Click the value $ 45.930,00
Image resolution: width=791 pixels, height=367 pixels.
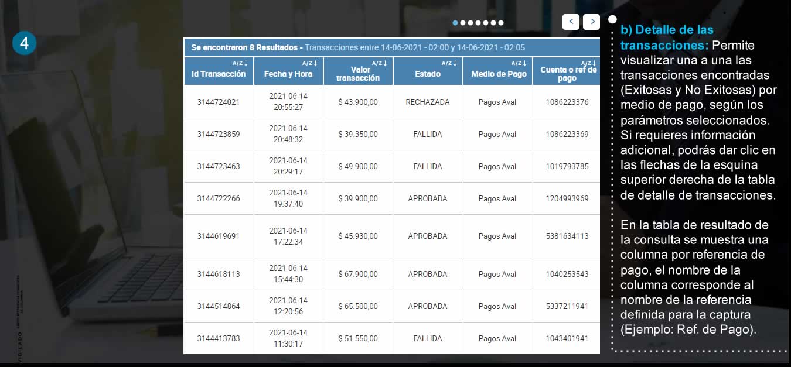coord(358,236)
